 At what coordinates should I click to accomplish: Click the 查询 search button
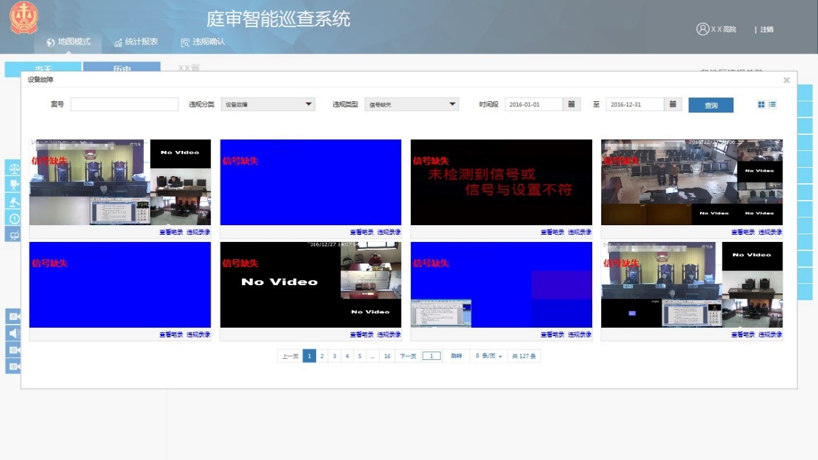[710, 105]
